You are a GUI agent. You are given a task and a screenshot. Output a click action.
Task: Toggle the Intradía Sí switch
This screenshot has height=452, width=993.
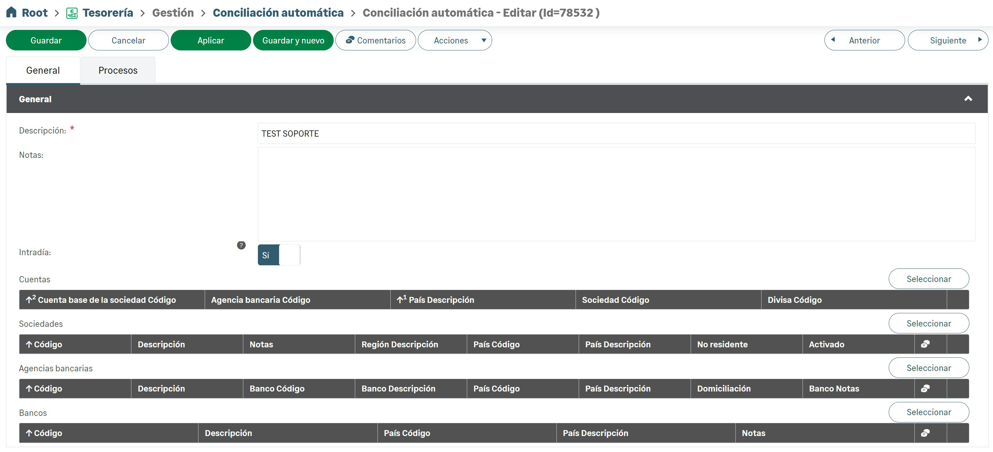[279, 255]
